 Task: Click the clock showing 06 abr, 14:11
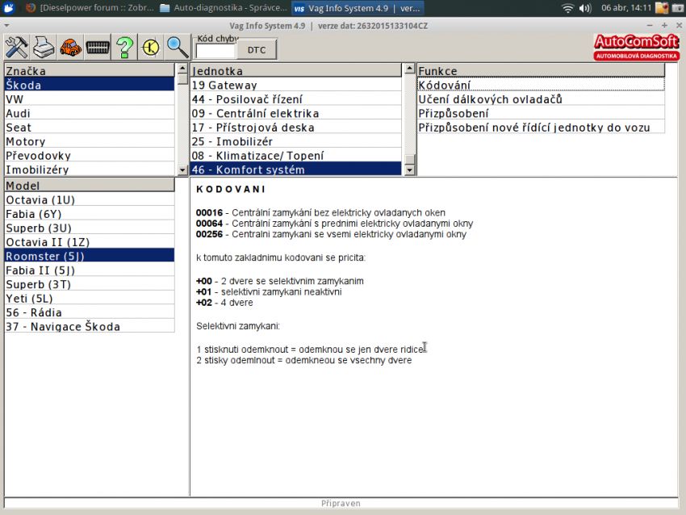[x=626, y=8]
